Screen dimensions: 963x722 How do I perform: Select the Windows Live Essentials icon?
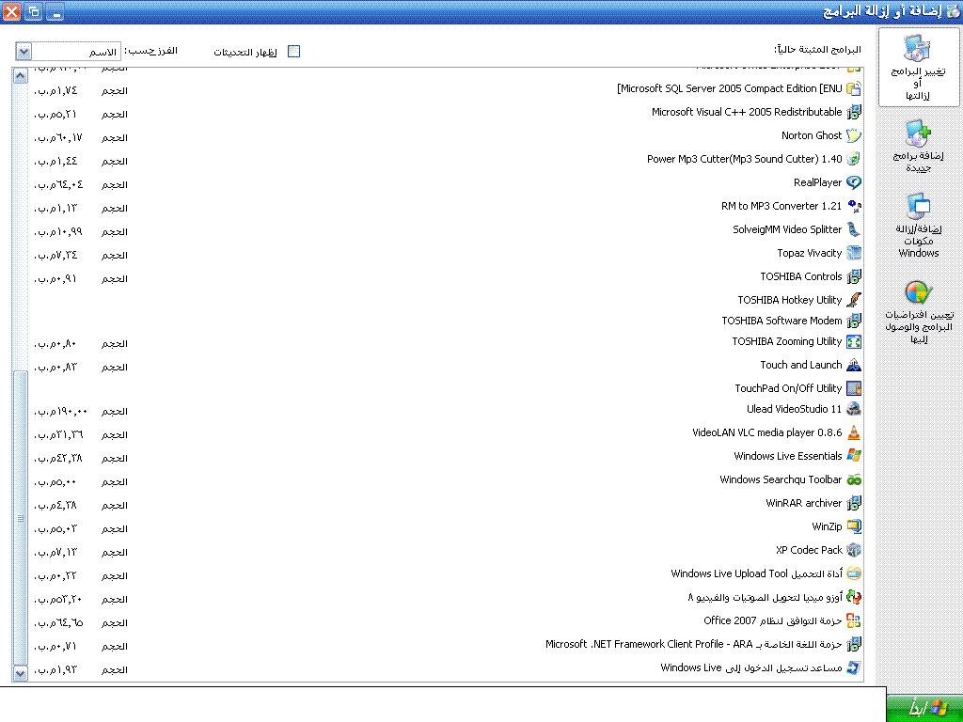tap(854, 456)
